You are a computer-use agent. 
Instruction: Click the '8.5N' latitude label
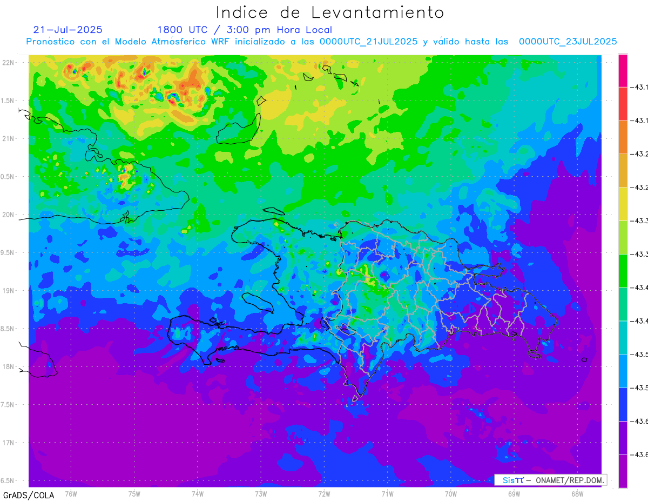[x=8, y=329]
